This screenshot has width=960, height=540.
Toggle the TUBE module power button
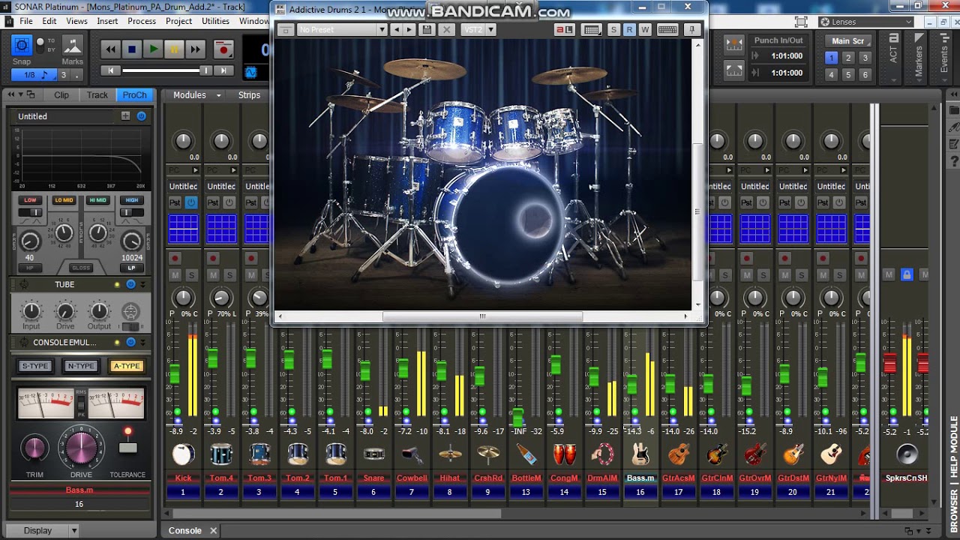point(130,285)
